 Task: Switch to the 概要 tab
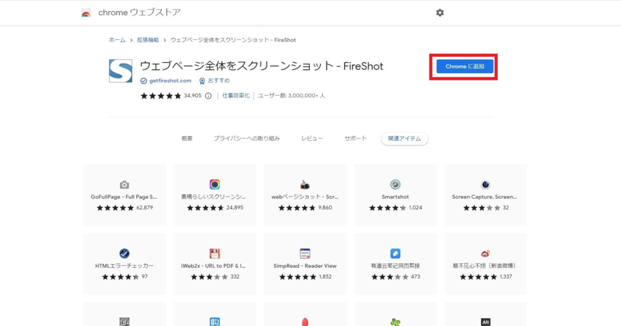[x=187, y=139]
